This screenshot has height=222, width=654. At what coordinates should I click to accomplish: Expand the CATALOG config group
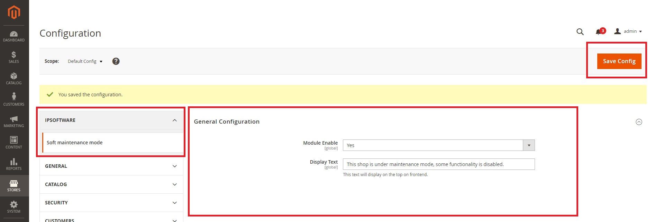(x=111, y=184)
